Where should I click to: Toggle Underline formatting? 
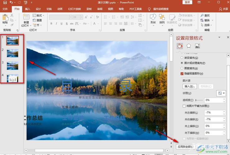pos(61,24)
